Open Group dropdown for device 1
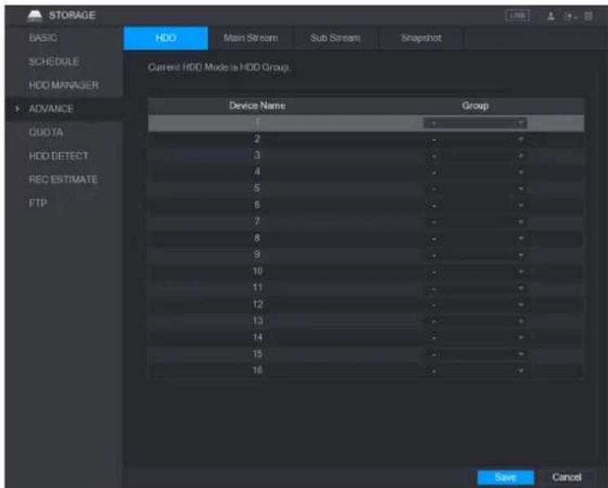608x488 pixels. tap(475, 123)
